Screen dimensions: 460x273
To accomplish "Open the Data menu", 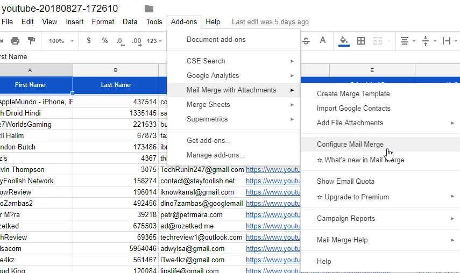I will pos(130,22).
